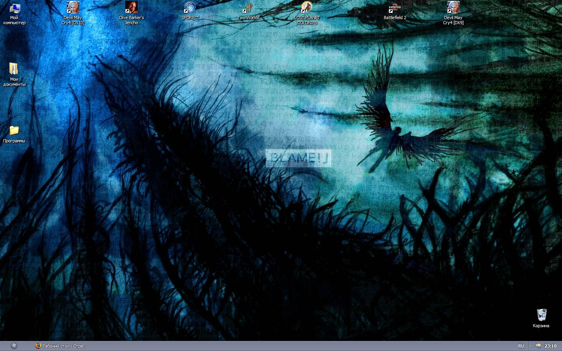Open the RU language indicator
This screenshot has width=562, height=351.
521,346
